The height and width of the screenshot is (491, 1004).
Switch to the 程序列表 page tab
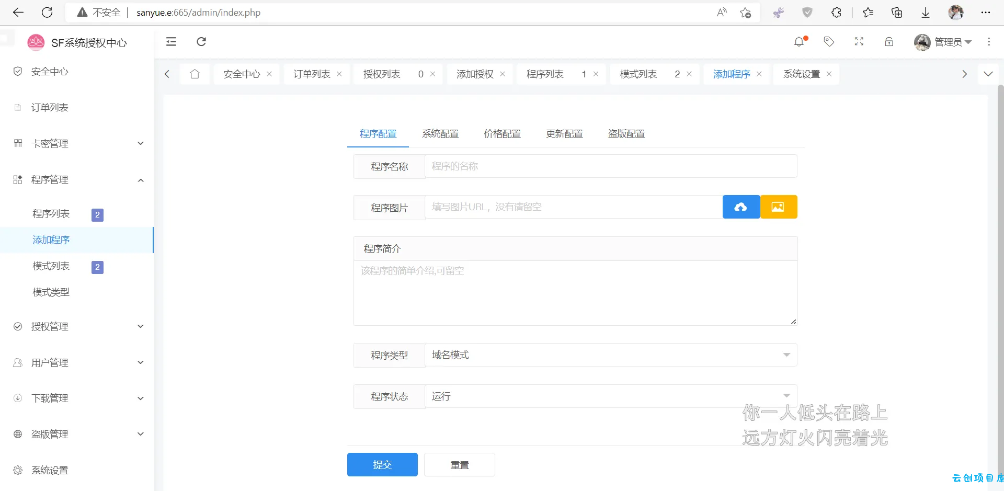[x=545, y=74]
